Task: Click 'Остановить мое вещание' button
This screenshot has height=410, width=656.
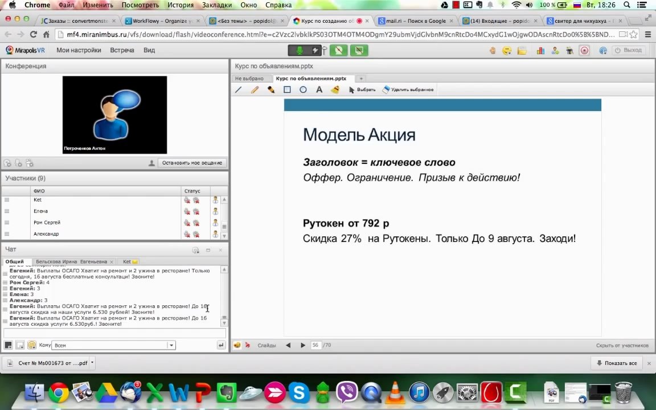Action: 192,163
